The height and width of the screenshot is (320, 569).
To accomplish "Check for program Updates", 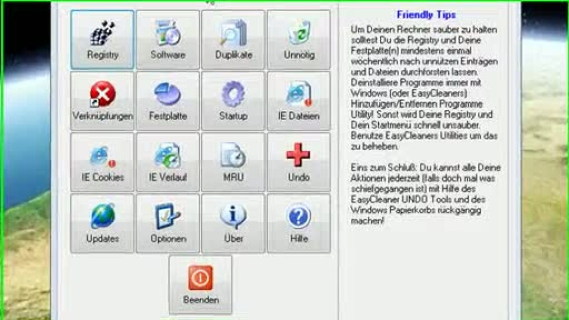I will [102, 223].
